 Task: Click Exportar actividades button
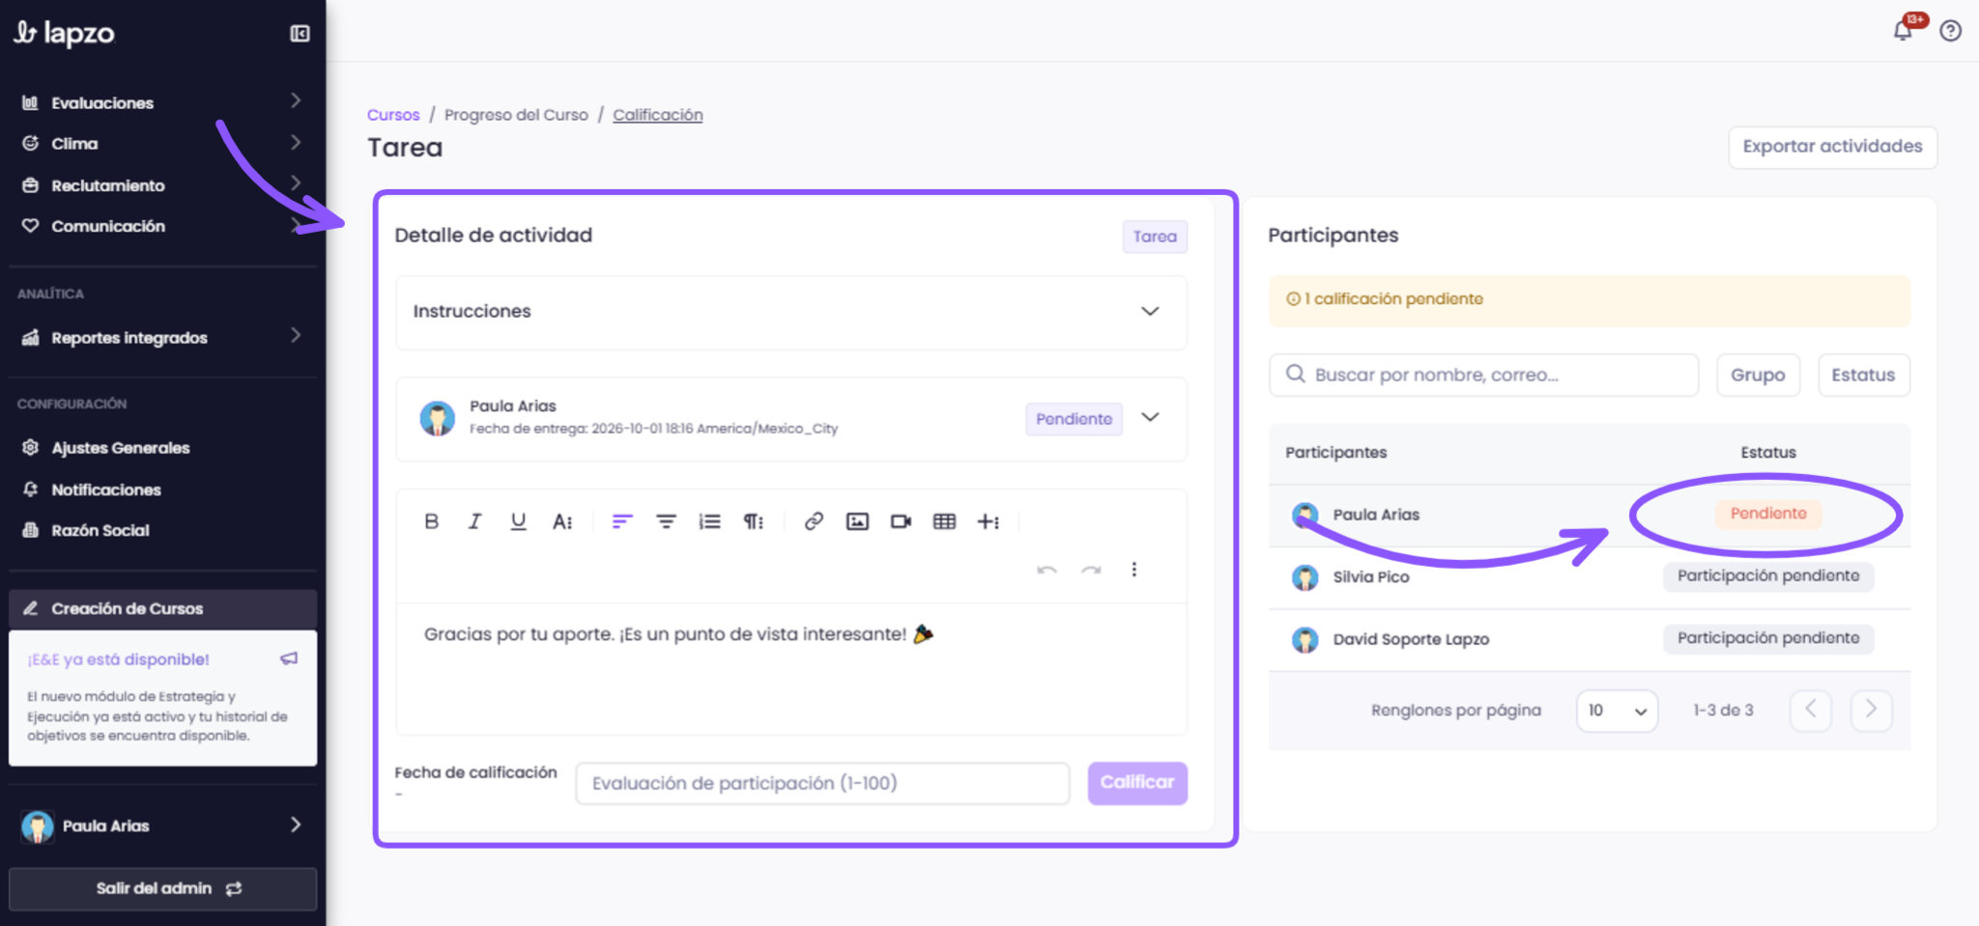click(x=1832, y=147)
